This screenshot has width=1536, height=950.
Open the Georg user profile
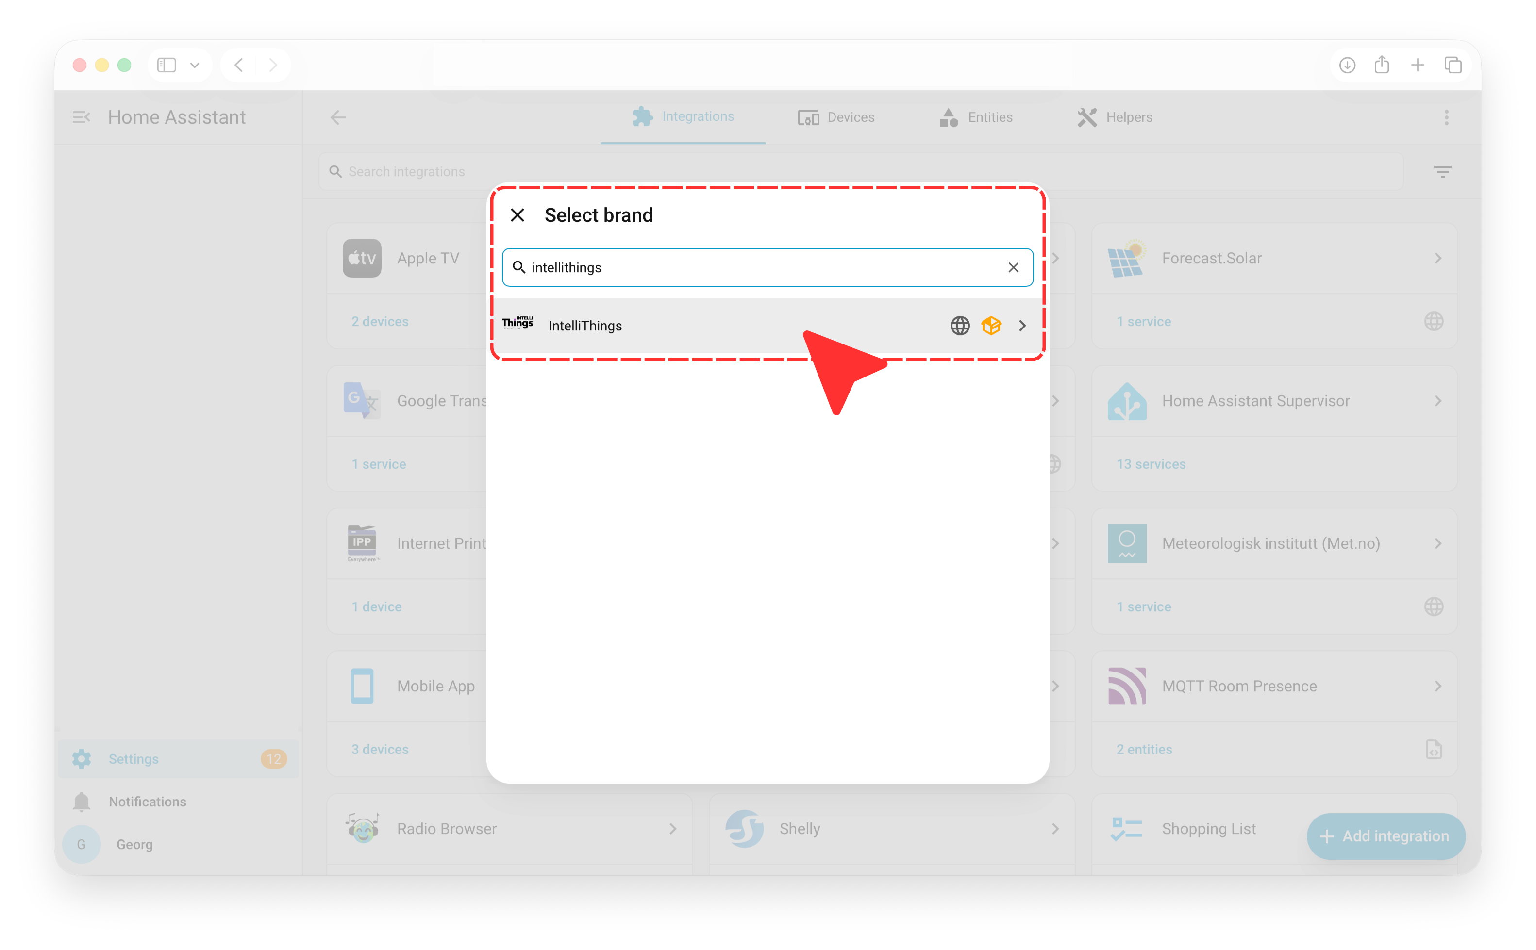tap(179, 844)
